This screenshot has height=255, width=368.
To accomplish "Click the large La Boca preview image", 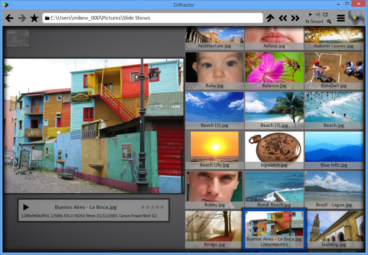I will coord(94,126).
